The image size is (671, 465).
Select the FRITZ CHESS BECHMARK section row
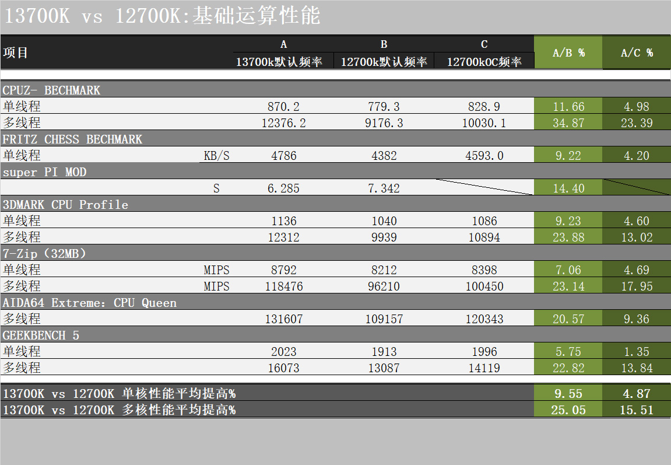pos(336,139)
